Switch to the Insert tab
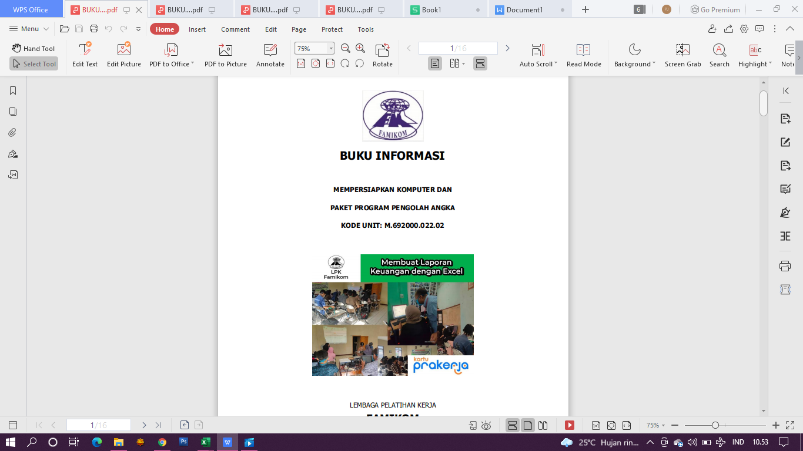803x451 pixels. click(197, 29)
